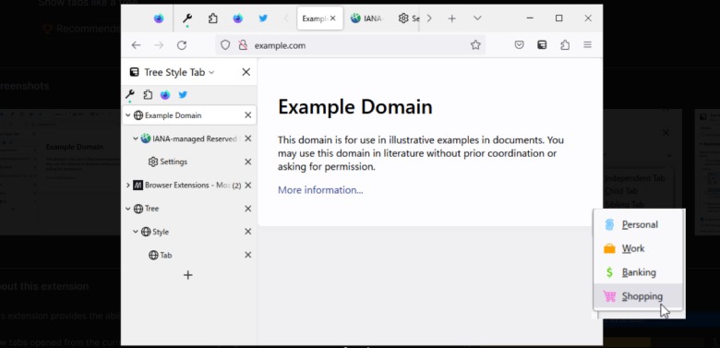Open the Extensions puzzle icon in toolbar

pos(565,45)
